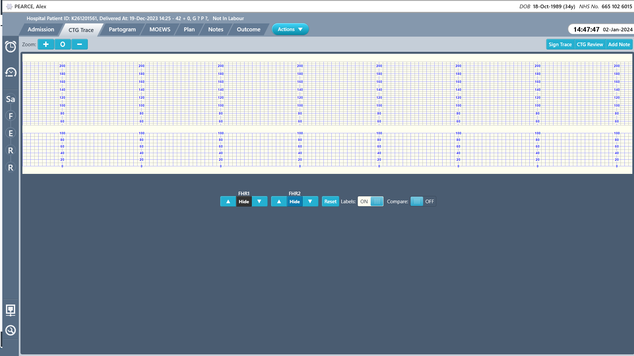
Task: Select the F sidebar circle
Action: [x=11, y=116]
